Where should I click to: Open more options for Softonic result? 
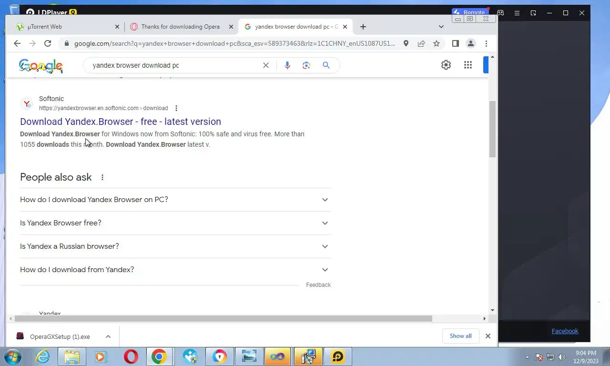click(x=176, y=108)
